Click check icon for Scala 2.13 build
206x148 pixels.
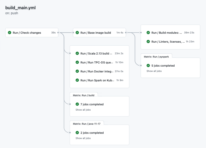(x=77, y=53)
